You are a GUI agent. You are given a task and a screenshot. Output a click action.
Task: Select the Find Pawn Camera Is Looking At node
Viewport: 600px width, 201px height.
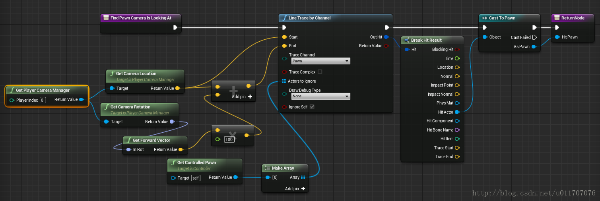click(x=141, y=18)
